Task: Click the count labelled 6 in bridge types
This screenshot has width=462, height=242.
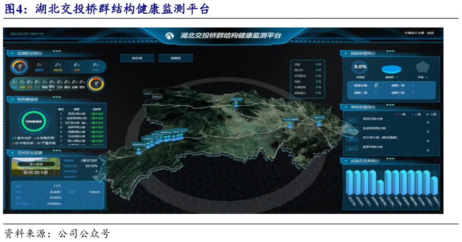Action: pyautogui.click(x=76, y=65)
